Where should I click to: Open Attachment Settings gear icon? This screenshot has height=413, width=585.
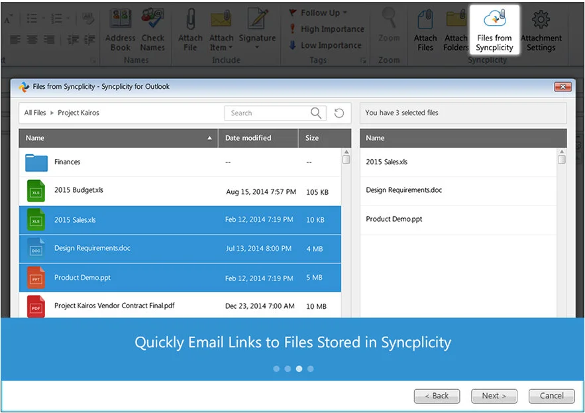click(x=541, y=19)
